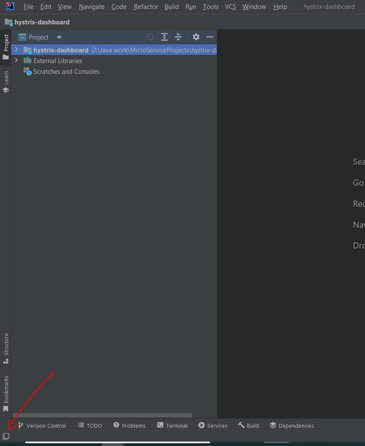Open the Help menu

click(x=280, y=7)
